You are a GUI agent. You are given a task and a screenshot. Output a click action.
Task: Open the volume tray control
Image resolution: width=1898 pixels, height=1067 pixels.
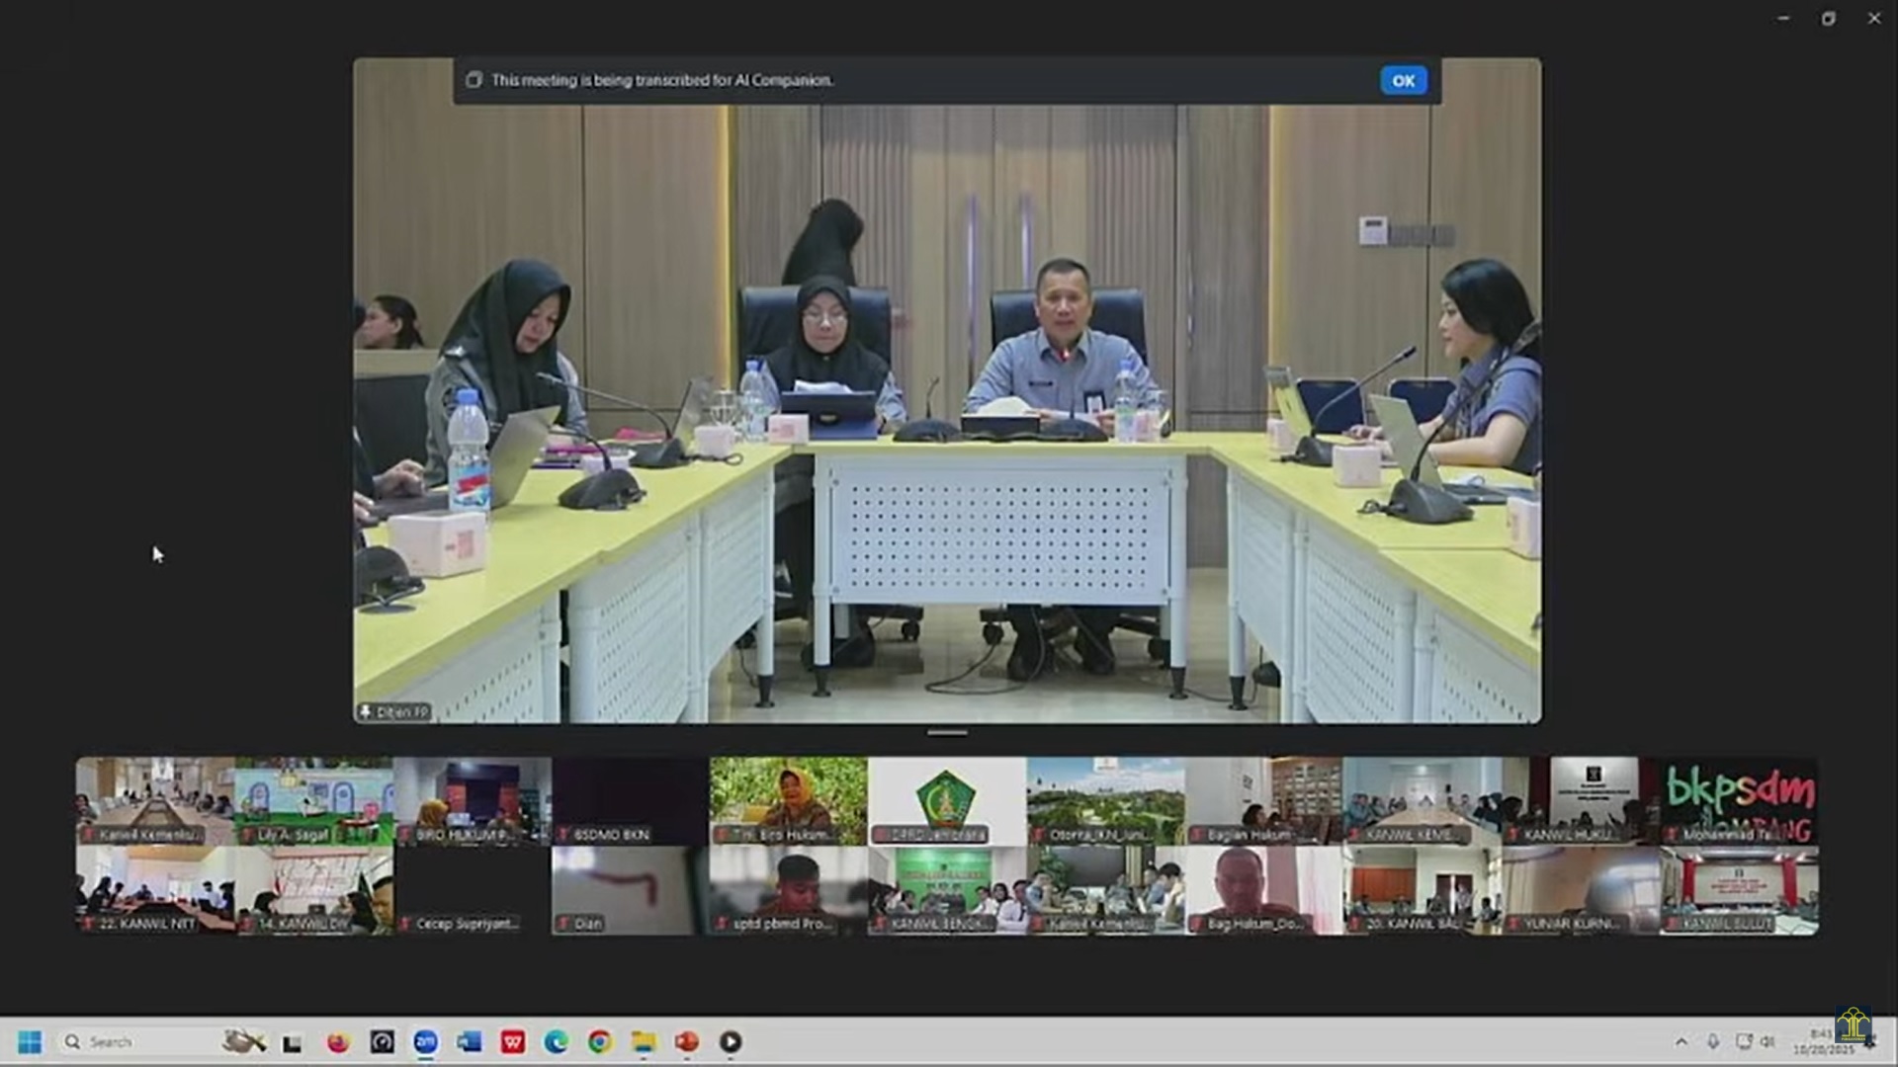[x=1769, y=1041]
